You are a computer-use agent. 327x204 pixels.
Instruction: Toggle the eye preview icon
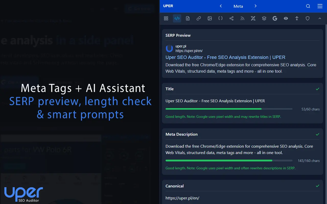pyautogui.click(x=286, y=18)
